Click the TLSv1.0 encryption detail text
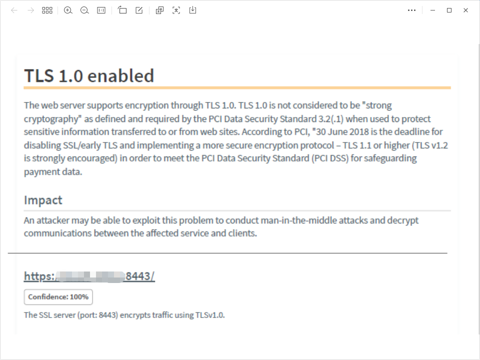 (124, 315)
